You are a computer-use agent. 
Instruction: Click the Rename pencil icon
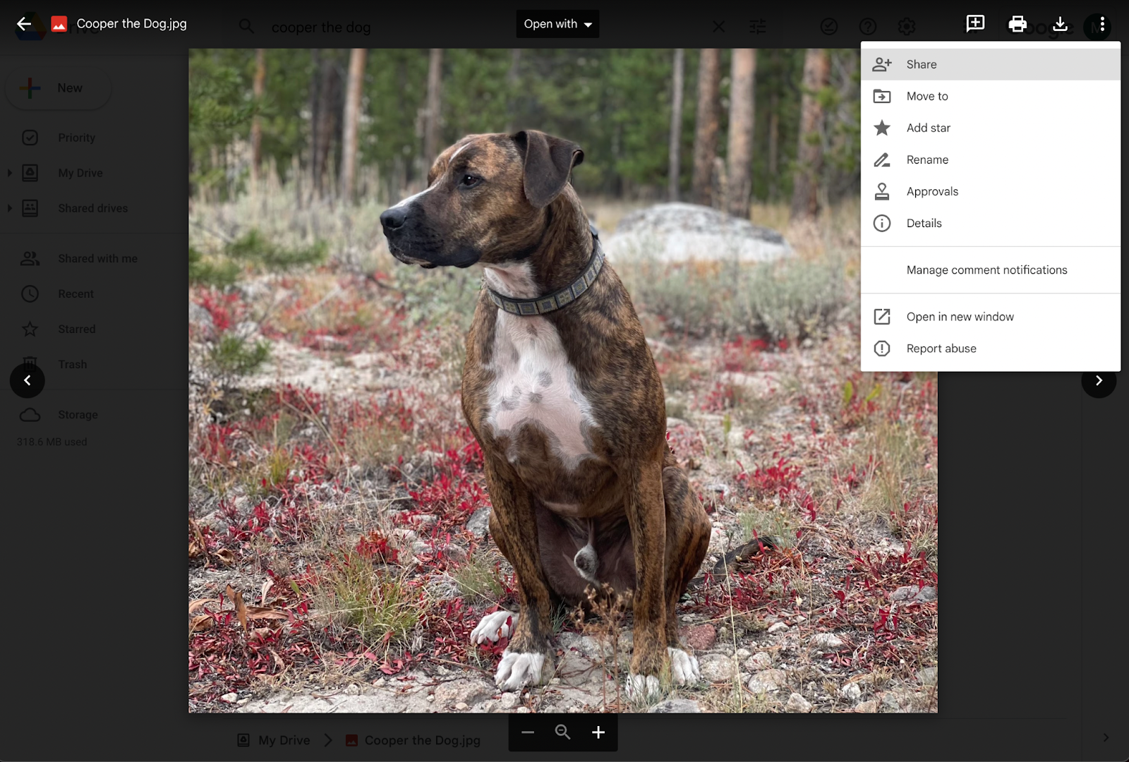pyautogui.click(x=882, y=159)
